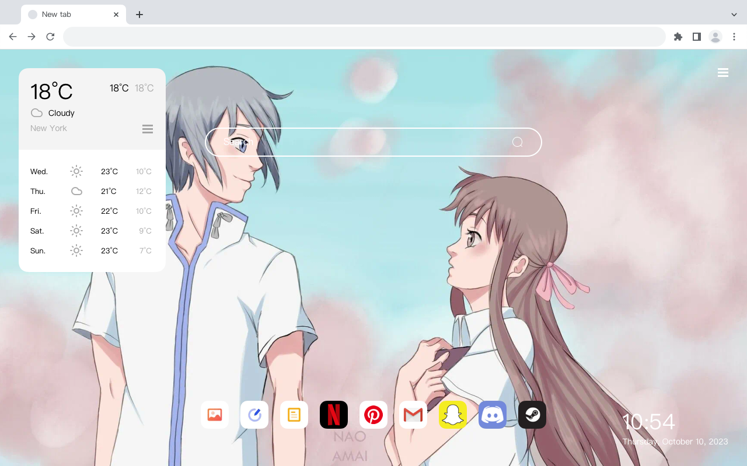
Task: Launch the Netflix shortcut
Action: pos(334,415)
